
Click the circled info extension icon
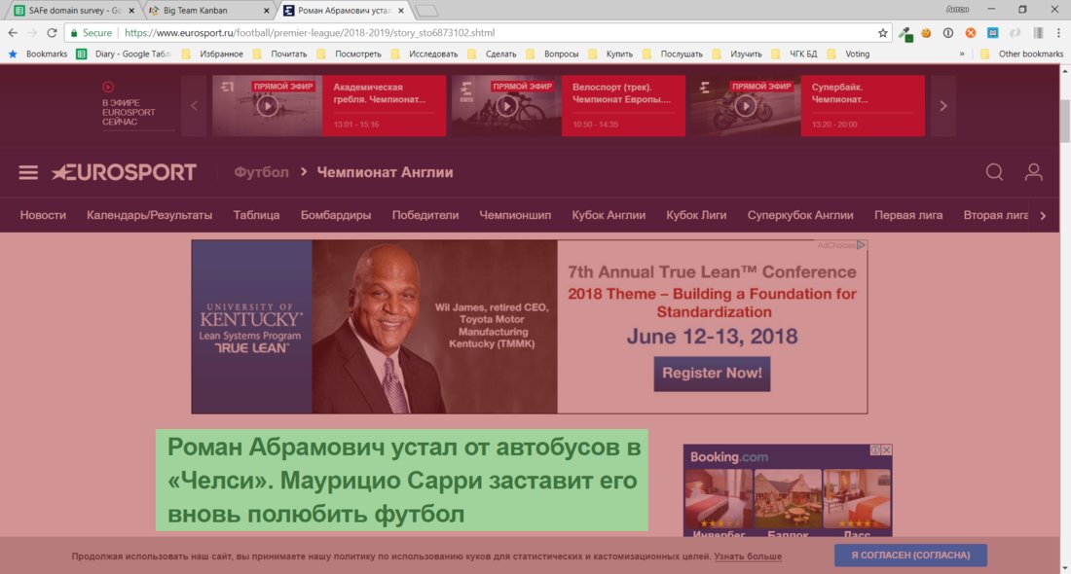coord(948,33)
